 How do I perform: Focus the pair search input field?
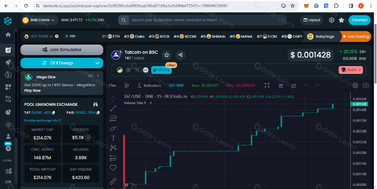(x=207, y=20)
